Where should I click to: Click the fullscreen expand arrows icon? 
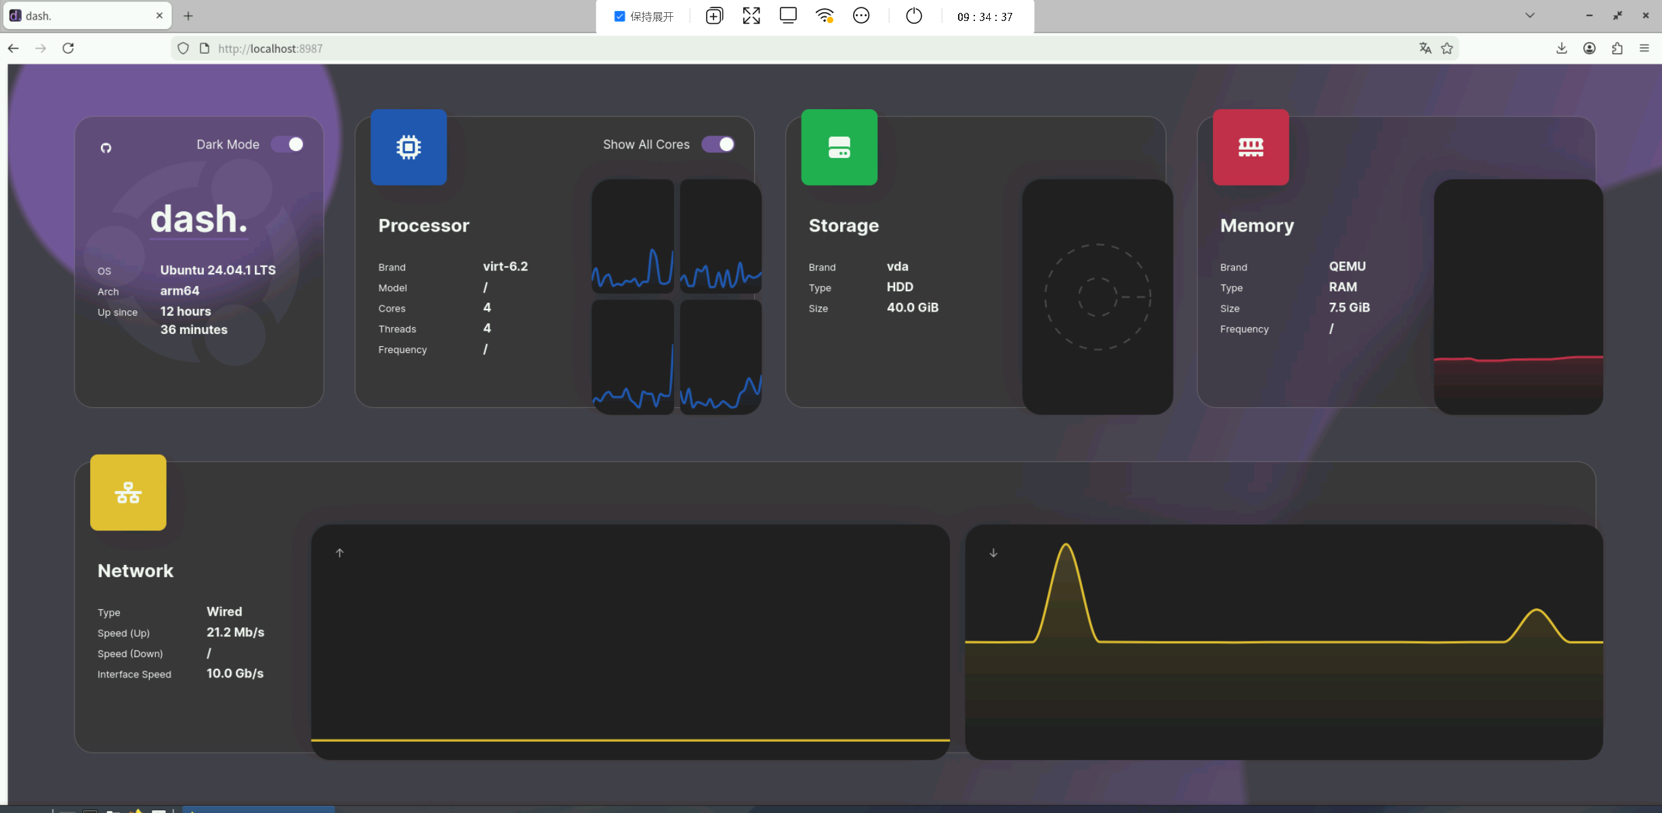[751, 16]
